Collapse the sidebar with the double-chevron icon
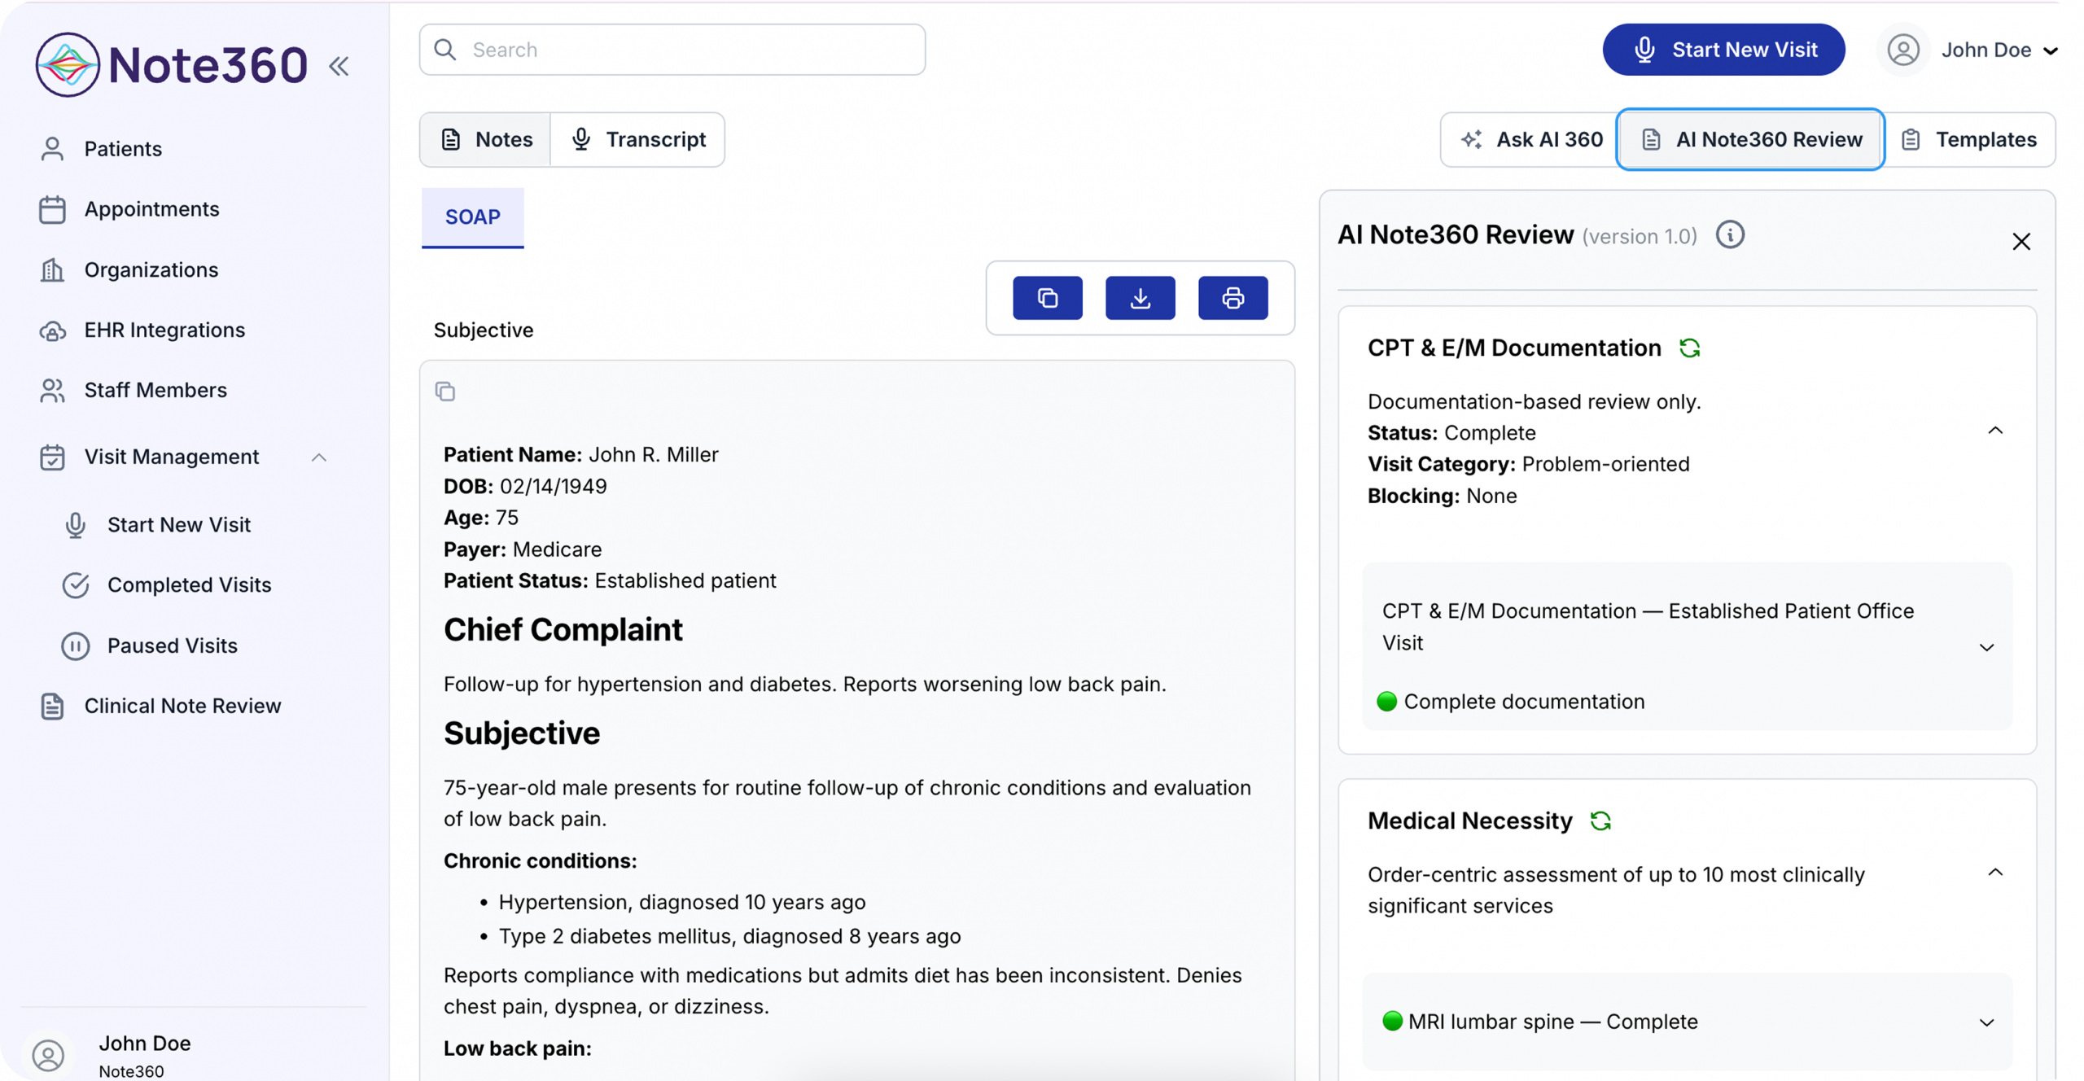This screenshot has width=2084, height=1081. point(339,65)
